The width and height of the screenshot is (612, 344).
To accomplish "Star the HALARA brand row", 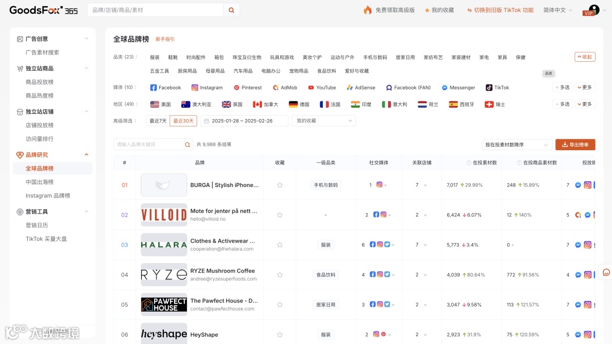I will (280, 245).
